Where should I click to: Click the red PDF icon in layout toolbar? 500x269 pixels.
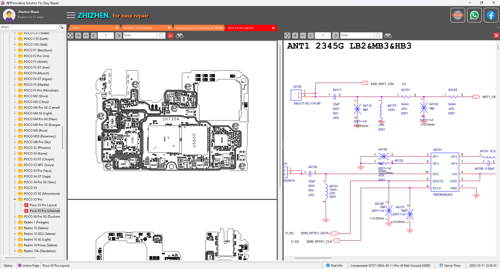click(x=170, y=35)
